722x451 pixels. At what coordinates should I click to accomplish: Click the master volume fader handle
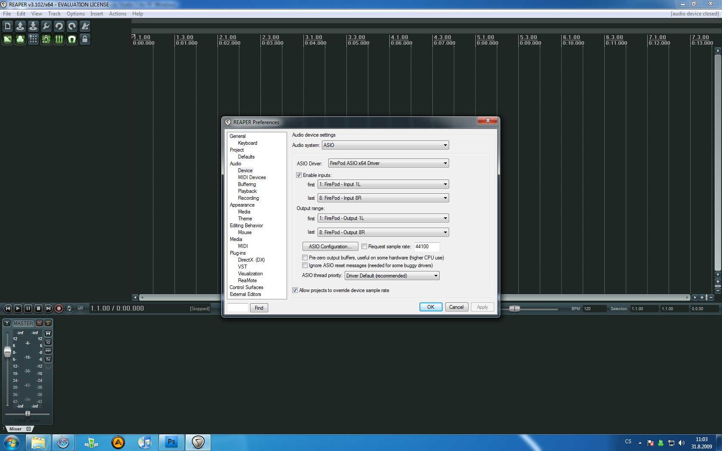[7, 352]
